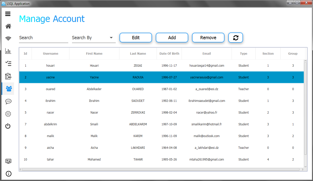The image size is (313, 181).
Task: Click the Manage Account heading
Action: (52, 19)
